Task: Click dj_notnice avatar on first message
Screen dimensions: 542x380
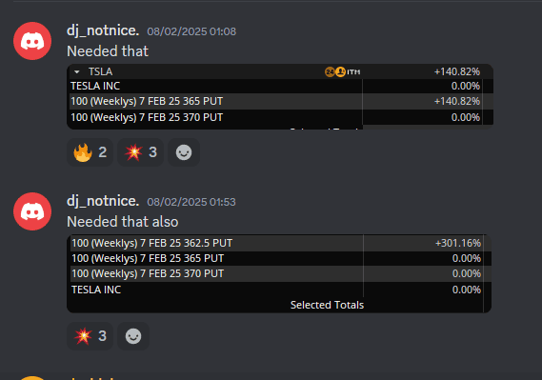Action: [32, 41]
